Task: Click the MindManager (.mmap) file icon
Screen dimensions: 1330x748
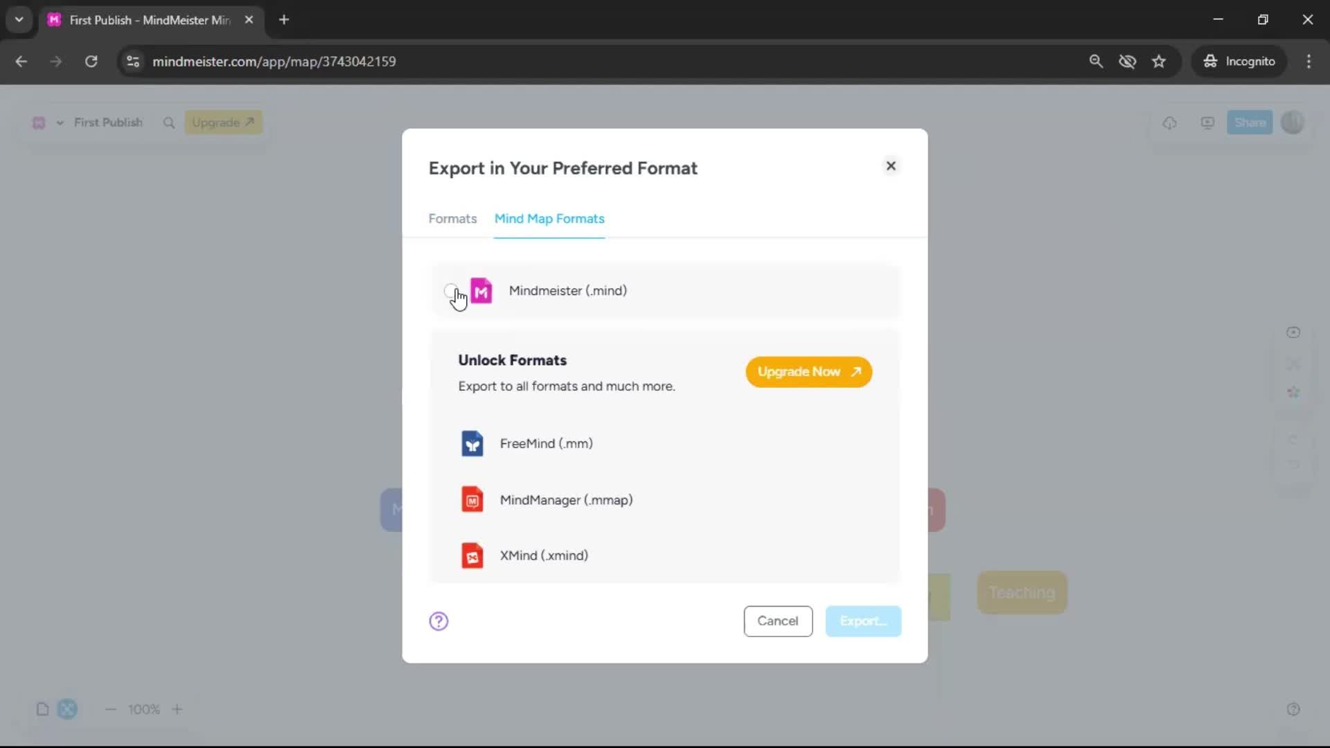Action: (x=472, y=500)
